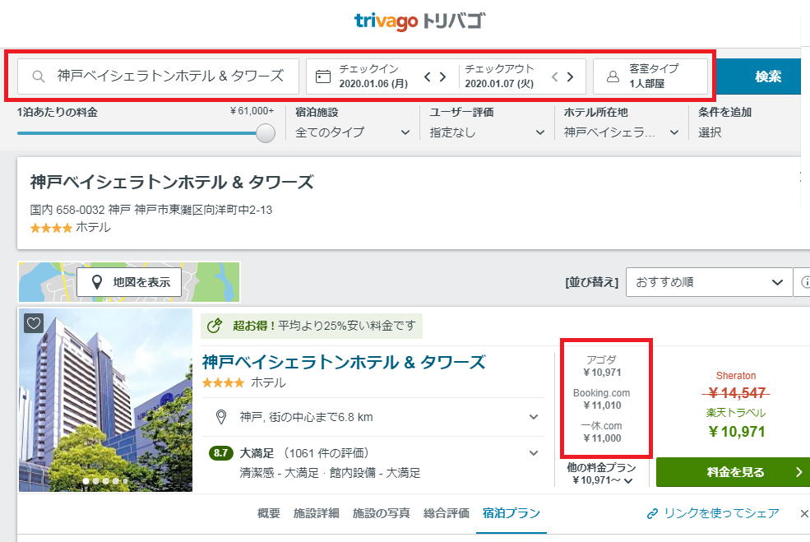Switch to the 施設の写真 tab
The image size is (810, 542).
pyautogui.click(x=382, y=513)
